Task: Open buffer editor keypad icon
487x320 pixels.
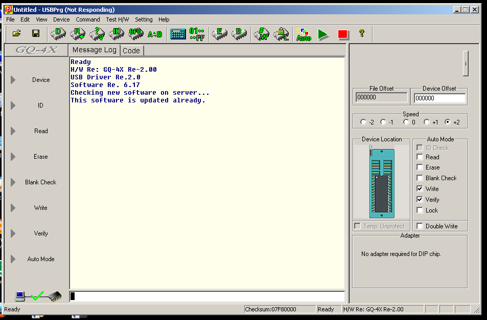Action: coord(178,34)
